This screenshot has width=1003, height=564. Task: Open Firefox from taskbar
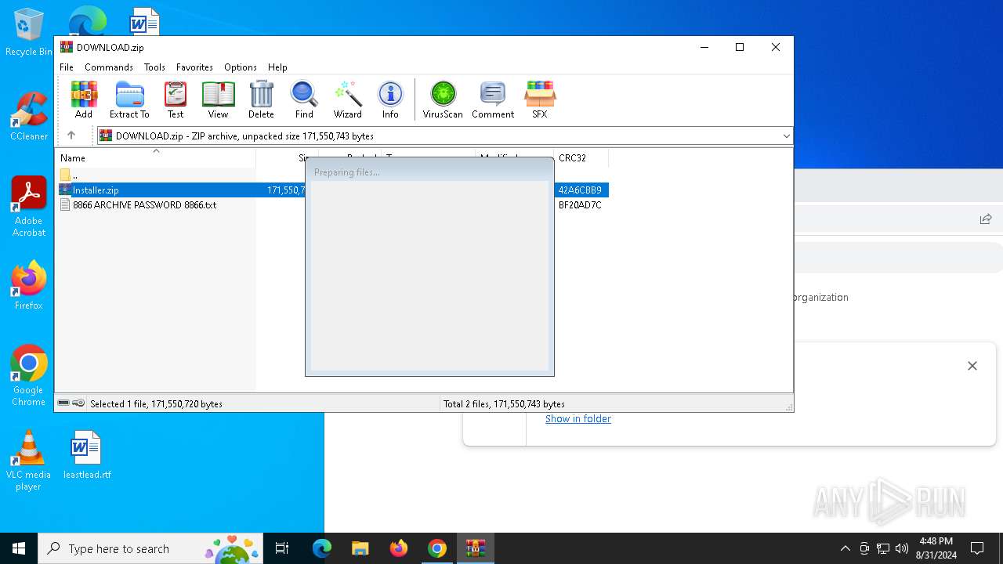pyautogui.click(x=399, y=548)
